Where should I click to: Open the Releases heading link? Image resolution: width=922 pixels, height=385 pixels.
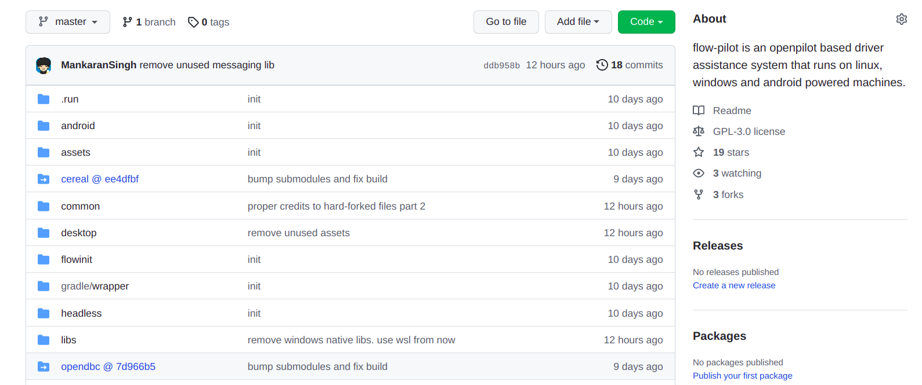pyautogui.click(x=718, y=245)
